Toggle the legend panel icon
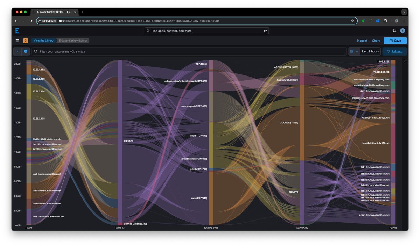The width and height of the screenshot is (420, 246). pos(405,61)
